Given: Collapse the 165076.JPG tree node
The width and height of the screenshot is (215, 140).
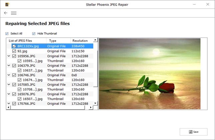Looking at the screenshot, I should click(8, 94).
